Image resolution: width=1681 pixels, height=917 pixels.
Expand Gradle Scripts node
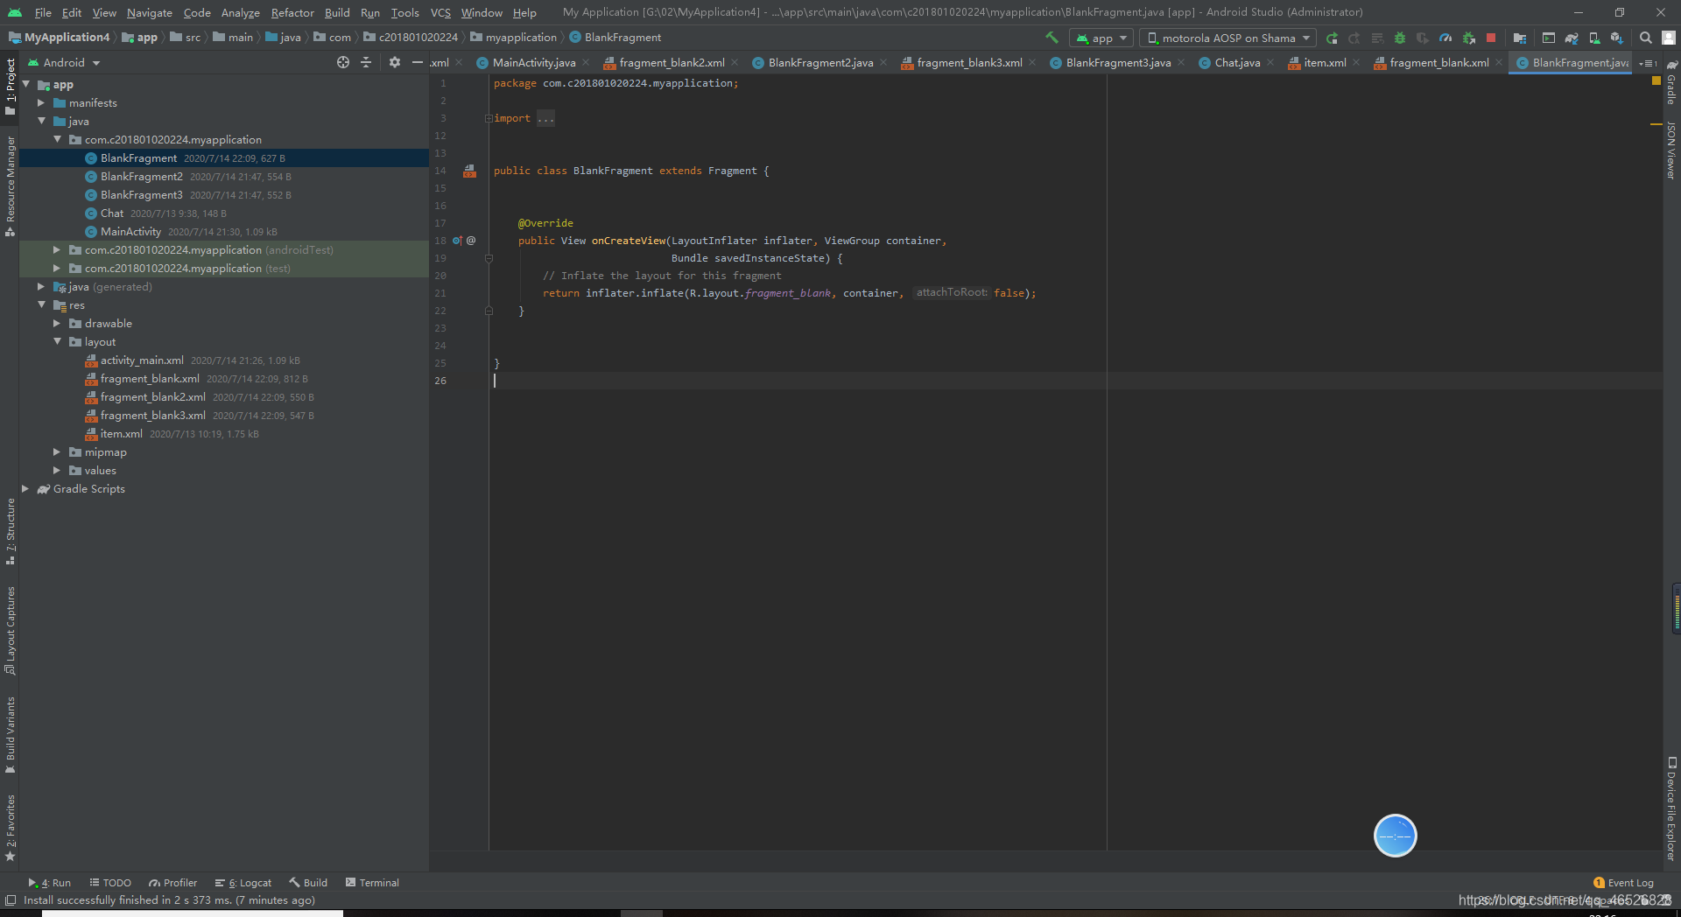pyautogui.click(x=25, y=488)
